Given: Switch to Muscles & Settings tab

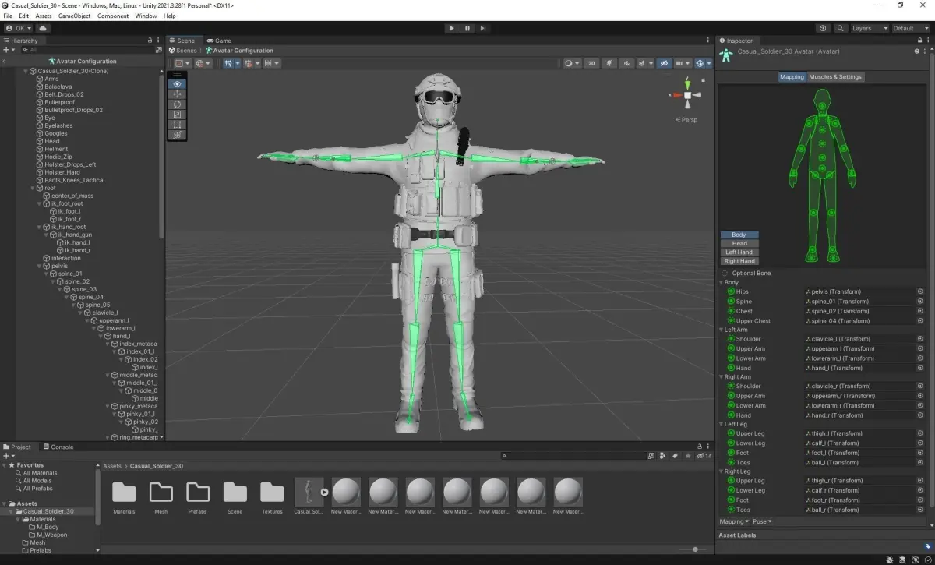Looking at the screenshot, I should click(835, 77).
